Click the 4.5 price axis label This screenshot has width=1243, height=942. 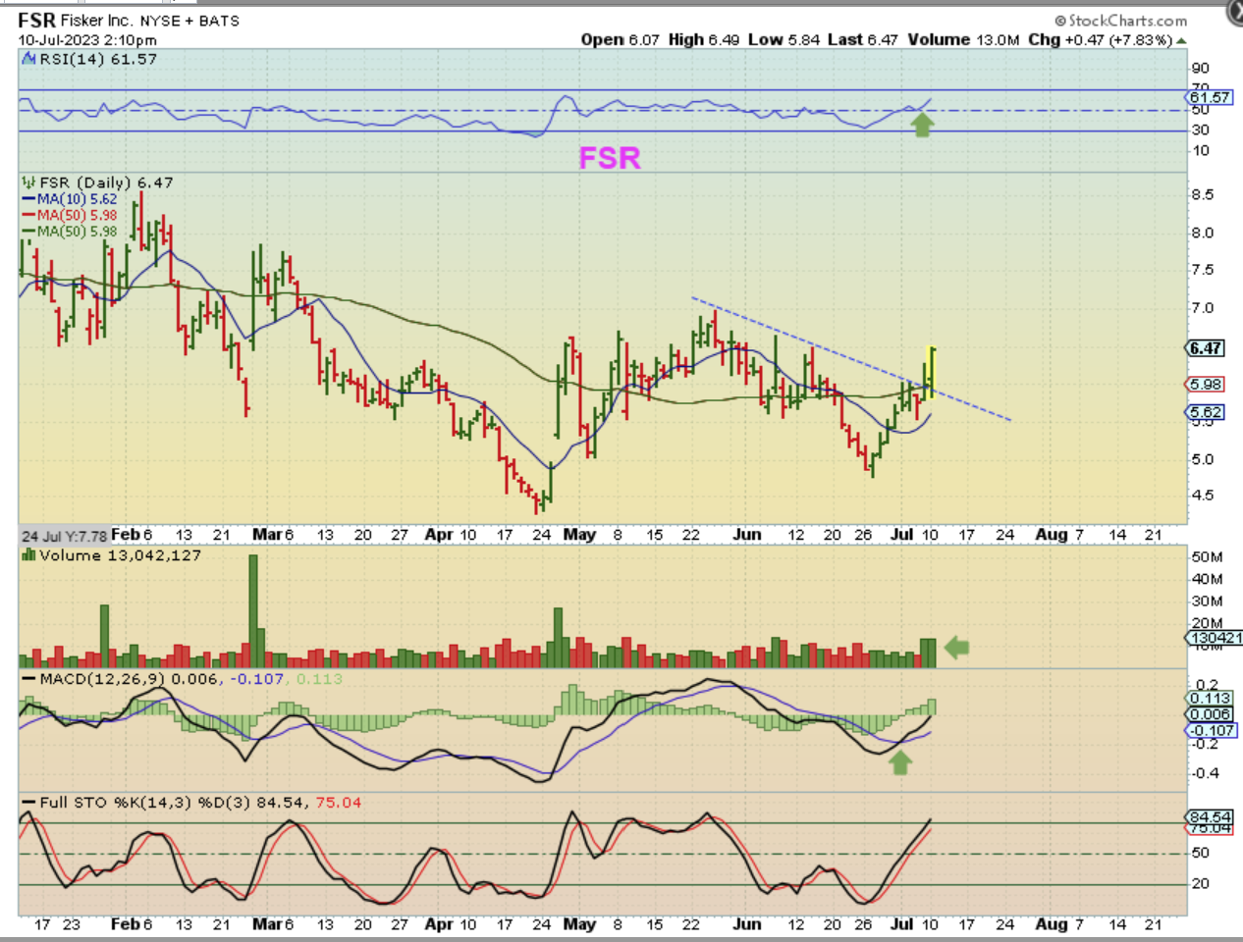point(1203,496)
